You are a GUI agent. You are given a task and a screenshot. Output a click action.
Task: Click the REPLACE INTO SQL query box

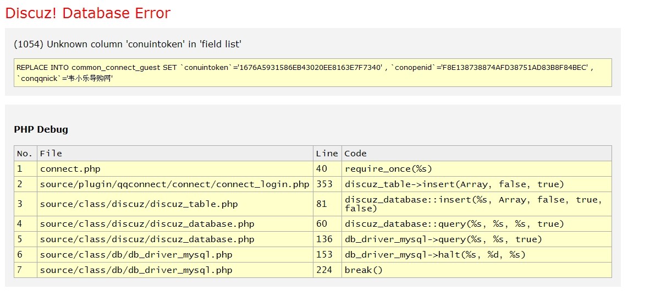click(312, 73)
